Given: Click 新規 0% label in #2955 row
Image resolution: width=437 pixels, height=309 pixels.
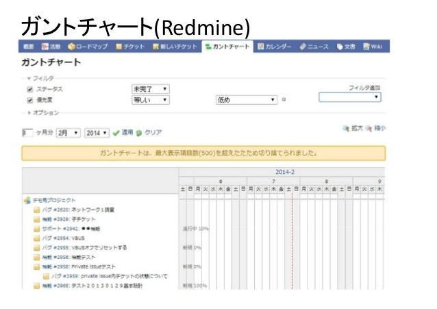Looking at the screenshot, I should pyautogui.click(x=192, y=247).
